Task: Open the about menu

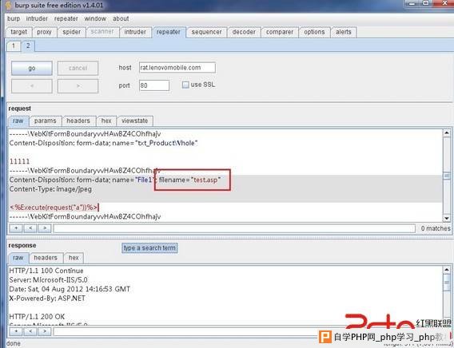Action: pyautogui.click(x=121, y=19)
